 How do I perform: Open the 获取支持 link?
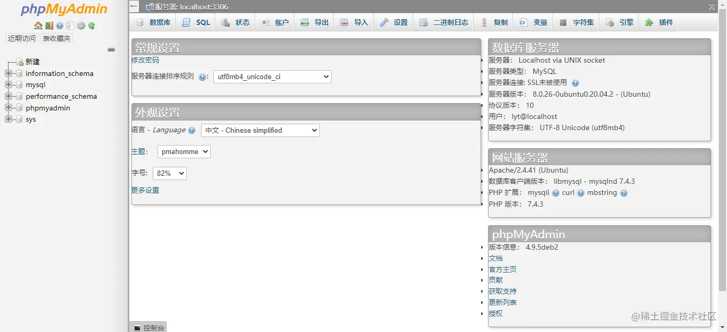503,291
